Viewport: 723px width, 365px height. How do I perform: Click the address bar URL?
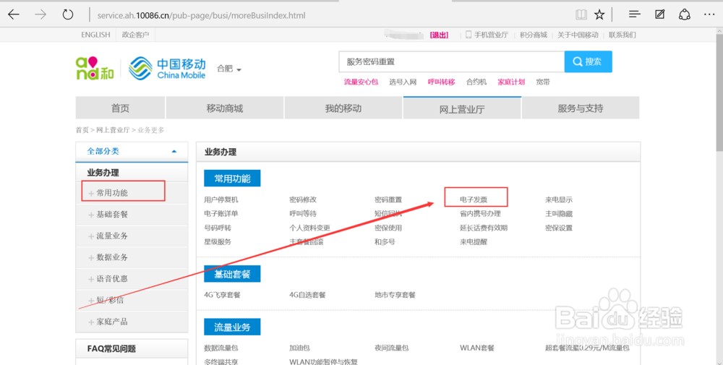pos(201,15)
